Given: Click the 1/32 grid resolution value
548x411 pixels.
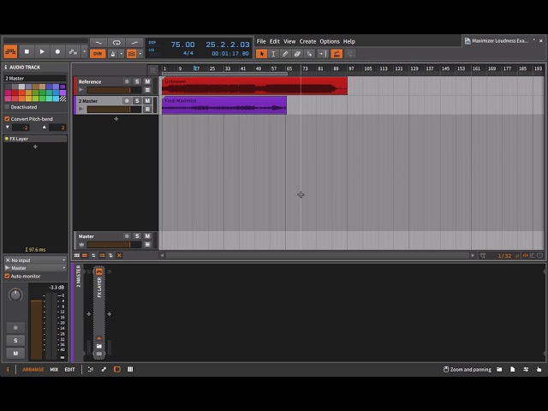Looking at the screenshot, I should 504,256.
